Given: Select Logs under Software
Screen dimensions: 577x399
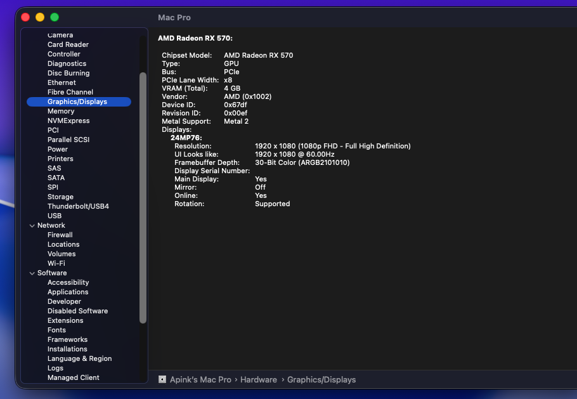Looking at the screenshot, I should click(55, 369).
